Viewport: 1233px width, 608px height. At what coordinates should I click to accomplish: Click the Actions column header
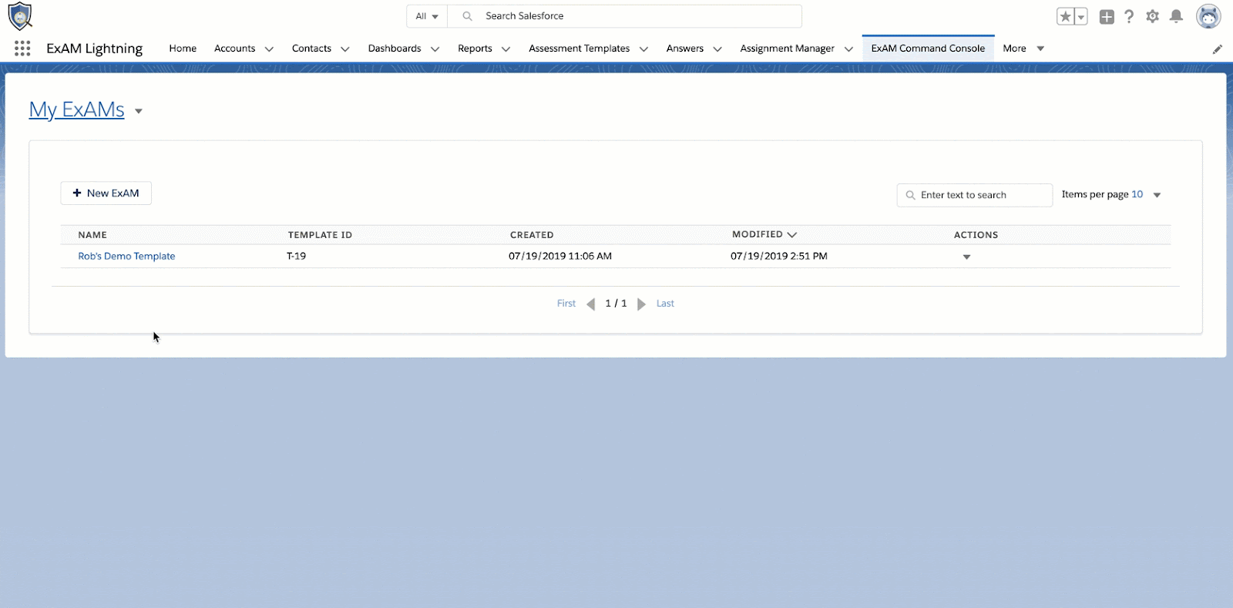(x=976, y=235)
